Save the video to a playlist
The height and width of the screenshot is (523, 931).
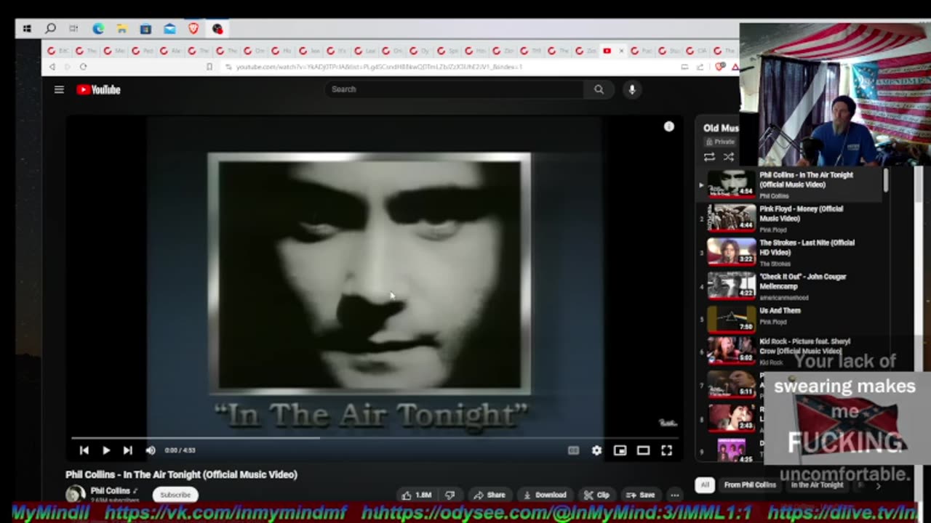tap(641, 495)
